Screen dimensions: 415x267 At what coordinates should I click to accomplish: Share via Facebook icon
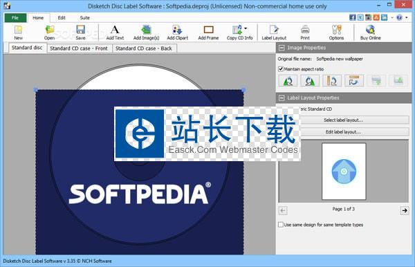pos(352,17)
